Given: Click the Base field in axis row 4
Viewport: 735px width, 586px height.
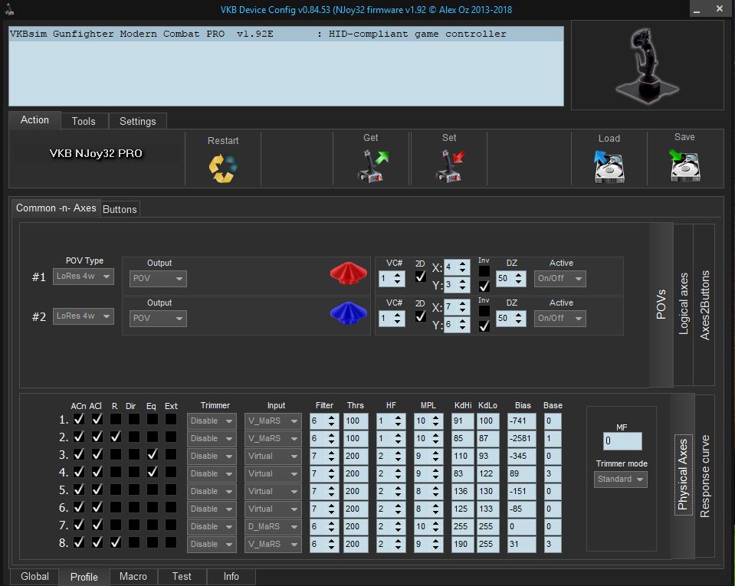Looking at the screenshot, I should (553, 473).
